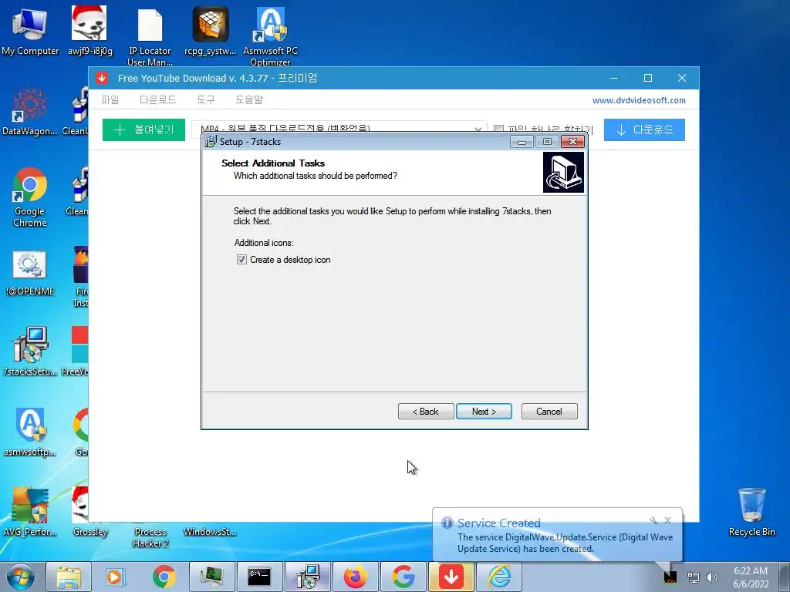Click the taskbar clock showing 6:22 AM

[x=751, y=577]
